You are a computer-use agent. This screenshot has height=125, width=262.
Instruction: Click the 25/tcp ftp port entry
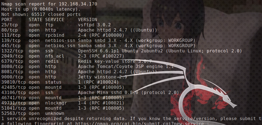[x=27, y=25]
